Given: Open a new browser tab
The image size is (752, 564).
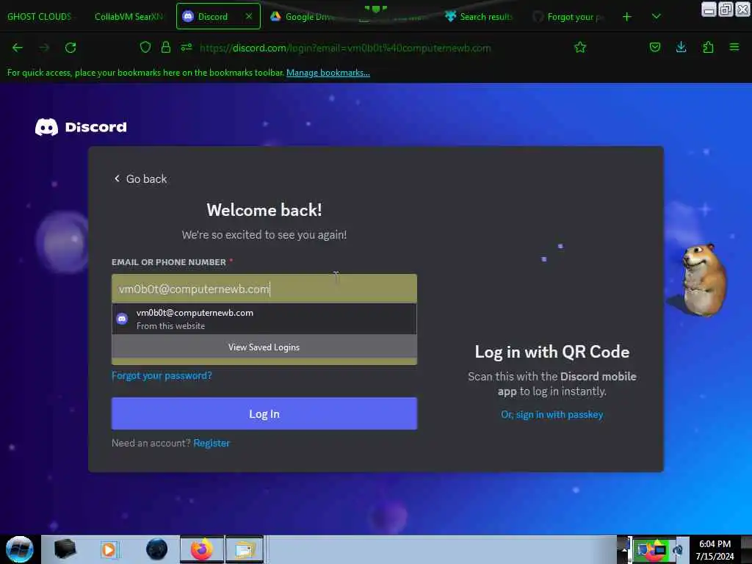Looking at the screenshot, I should click(x=627, y=17).
